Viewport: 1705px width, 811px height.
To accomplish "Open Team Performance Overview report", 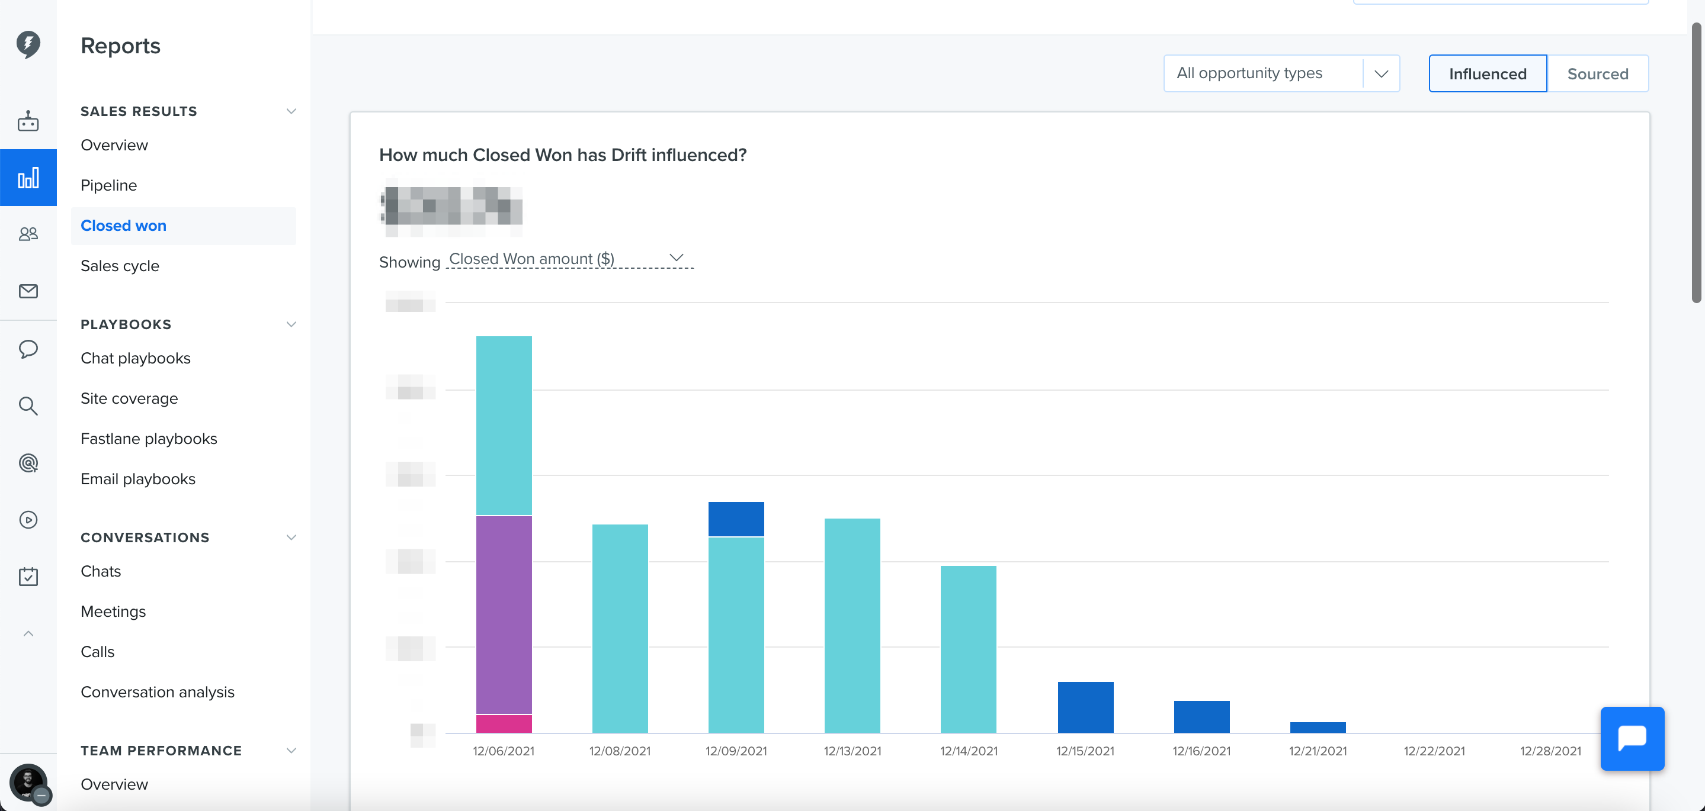I will click(114, 784).
